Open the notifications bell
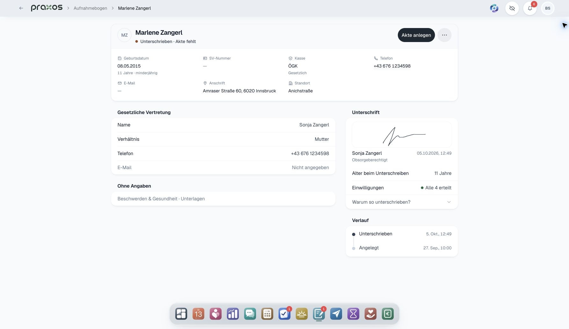The width and height of the screenshot is (569, 329). click(530, 8)
